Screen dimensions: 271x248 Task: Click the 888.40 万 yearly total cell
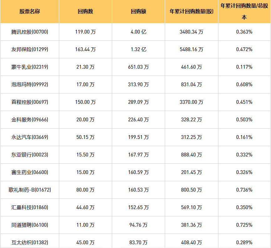[191, 155]
